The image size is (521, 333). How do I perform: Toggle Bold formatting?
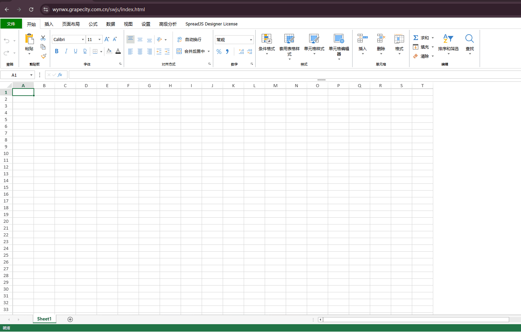click(x=57, y=51)
